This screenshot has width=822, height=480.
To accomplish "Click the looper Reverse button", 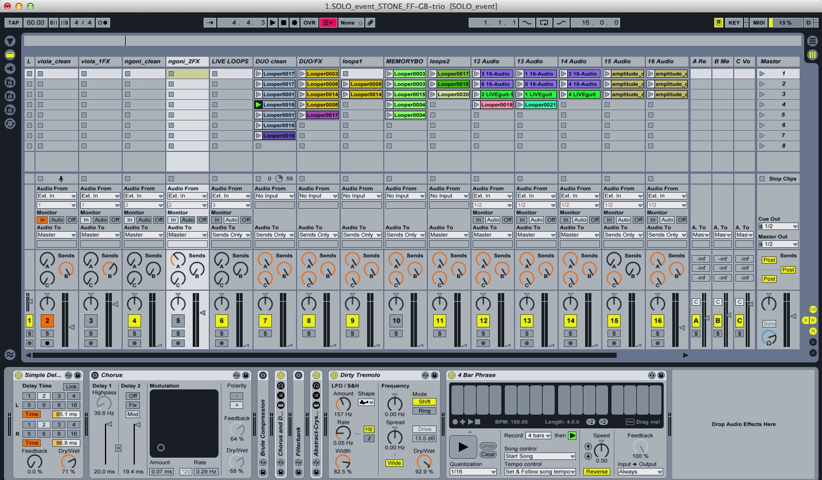I will pyautogui.click(x=596, y=472).
